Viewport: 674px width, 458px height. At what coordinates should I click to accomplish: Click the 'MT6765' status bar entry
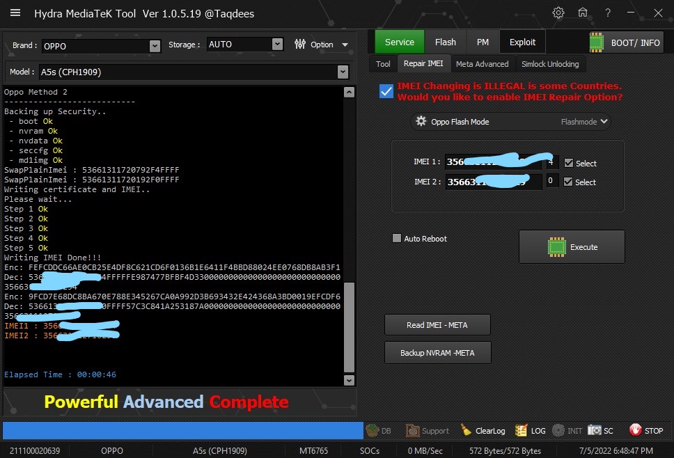point(313,451)
